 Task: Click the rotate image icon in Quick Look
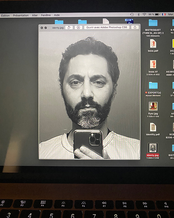pos(69,27)
